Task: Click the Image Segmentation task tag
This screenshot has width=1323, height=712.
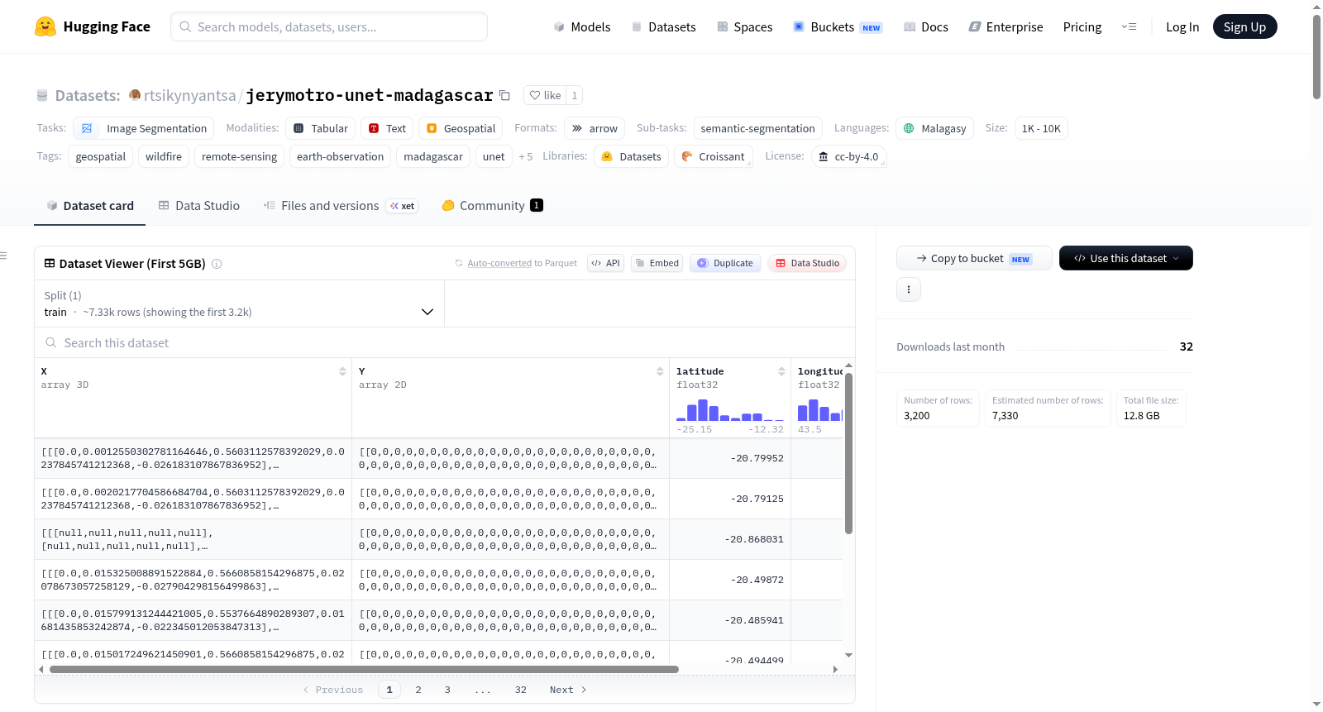Action: tap(144, 128)
